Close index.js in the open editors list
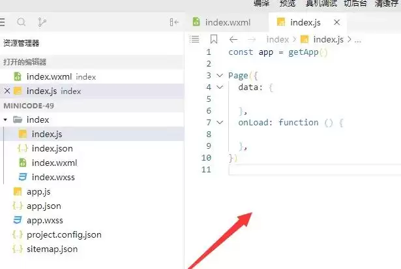The height and width of the screenshot is (269, 401). (7, 91)
